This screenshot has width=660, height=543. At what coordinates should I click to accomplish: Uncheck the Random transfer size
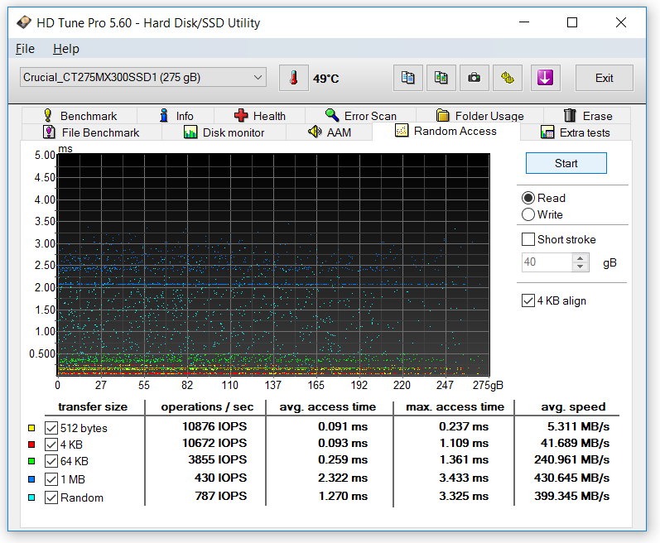(x=51, y=497)
